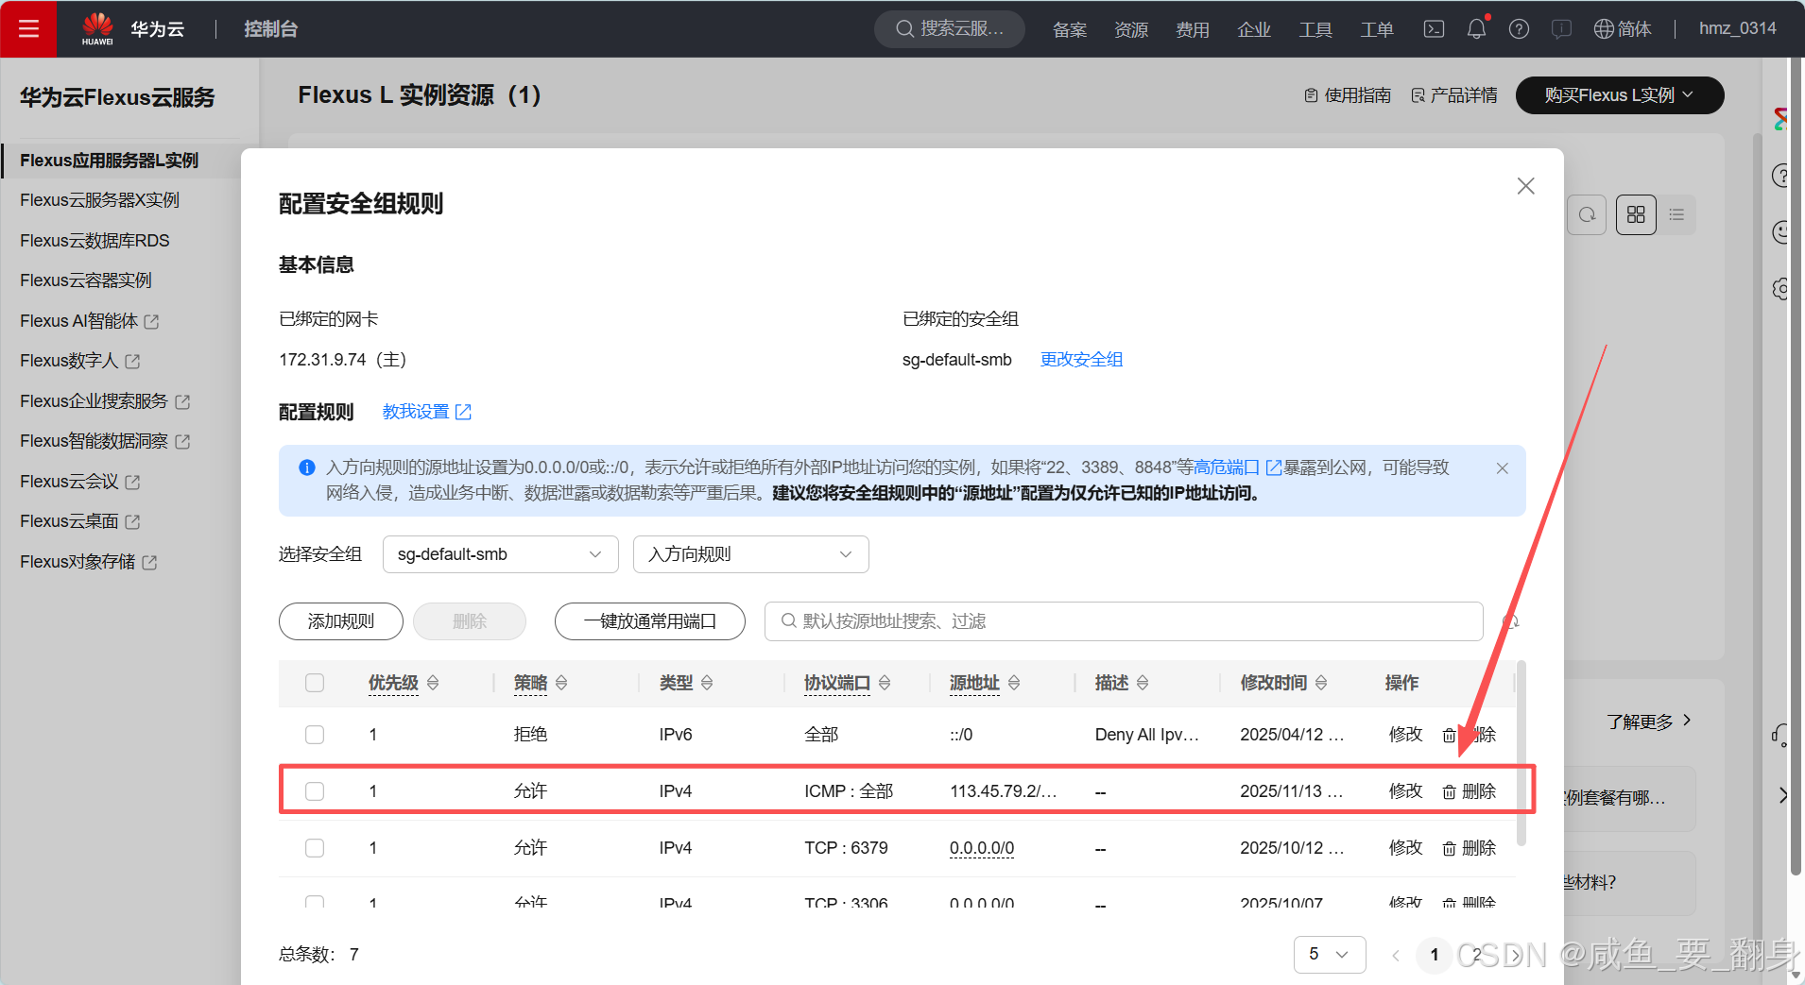Close the 配置安全组规则 dialog
Viewport: 1805px width, 985px height.
[x=1525, y=186]
